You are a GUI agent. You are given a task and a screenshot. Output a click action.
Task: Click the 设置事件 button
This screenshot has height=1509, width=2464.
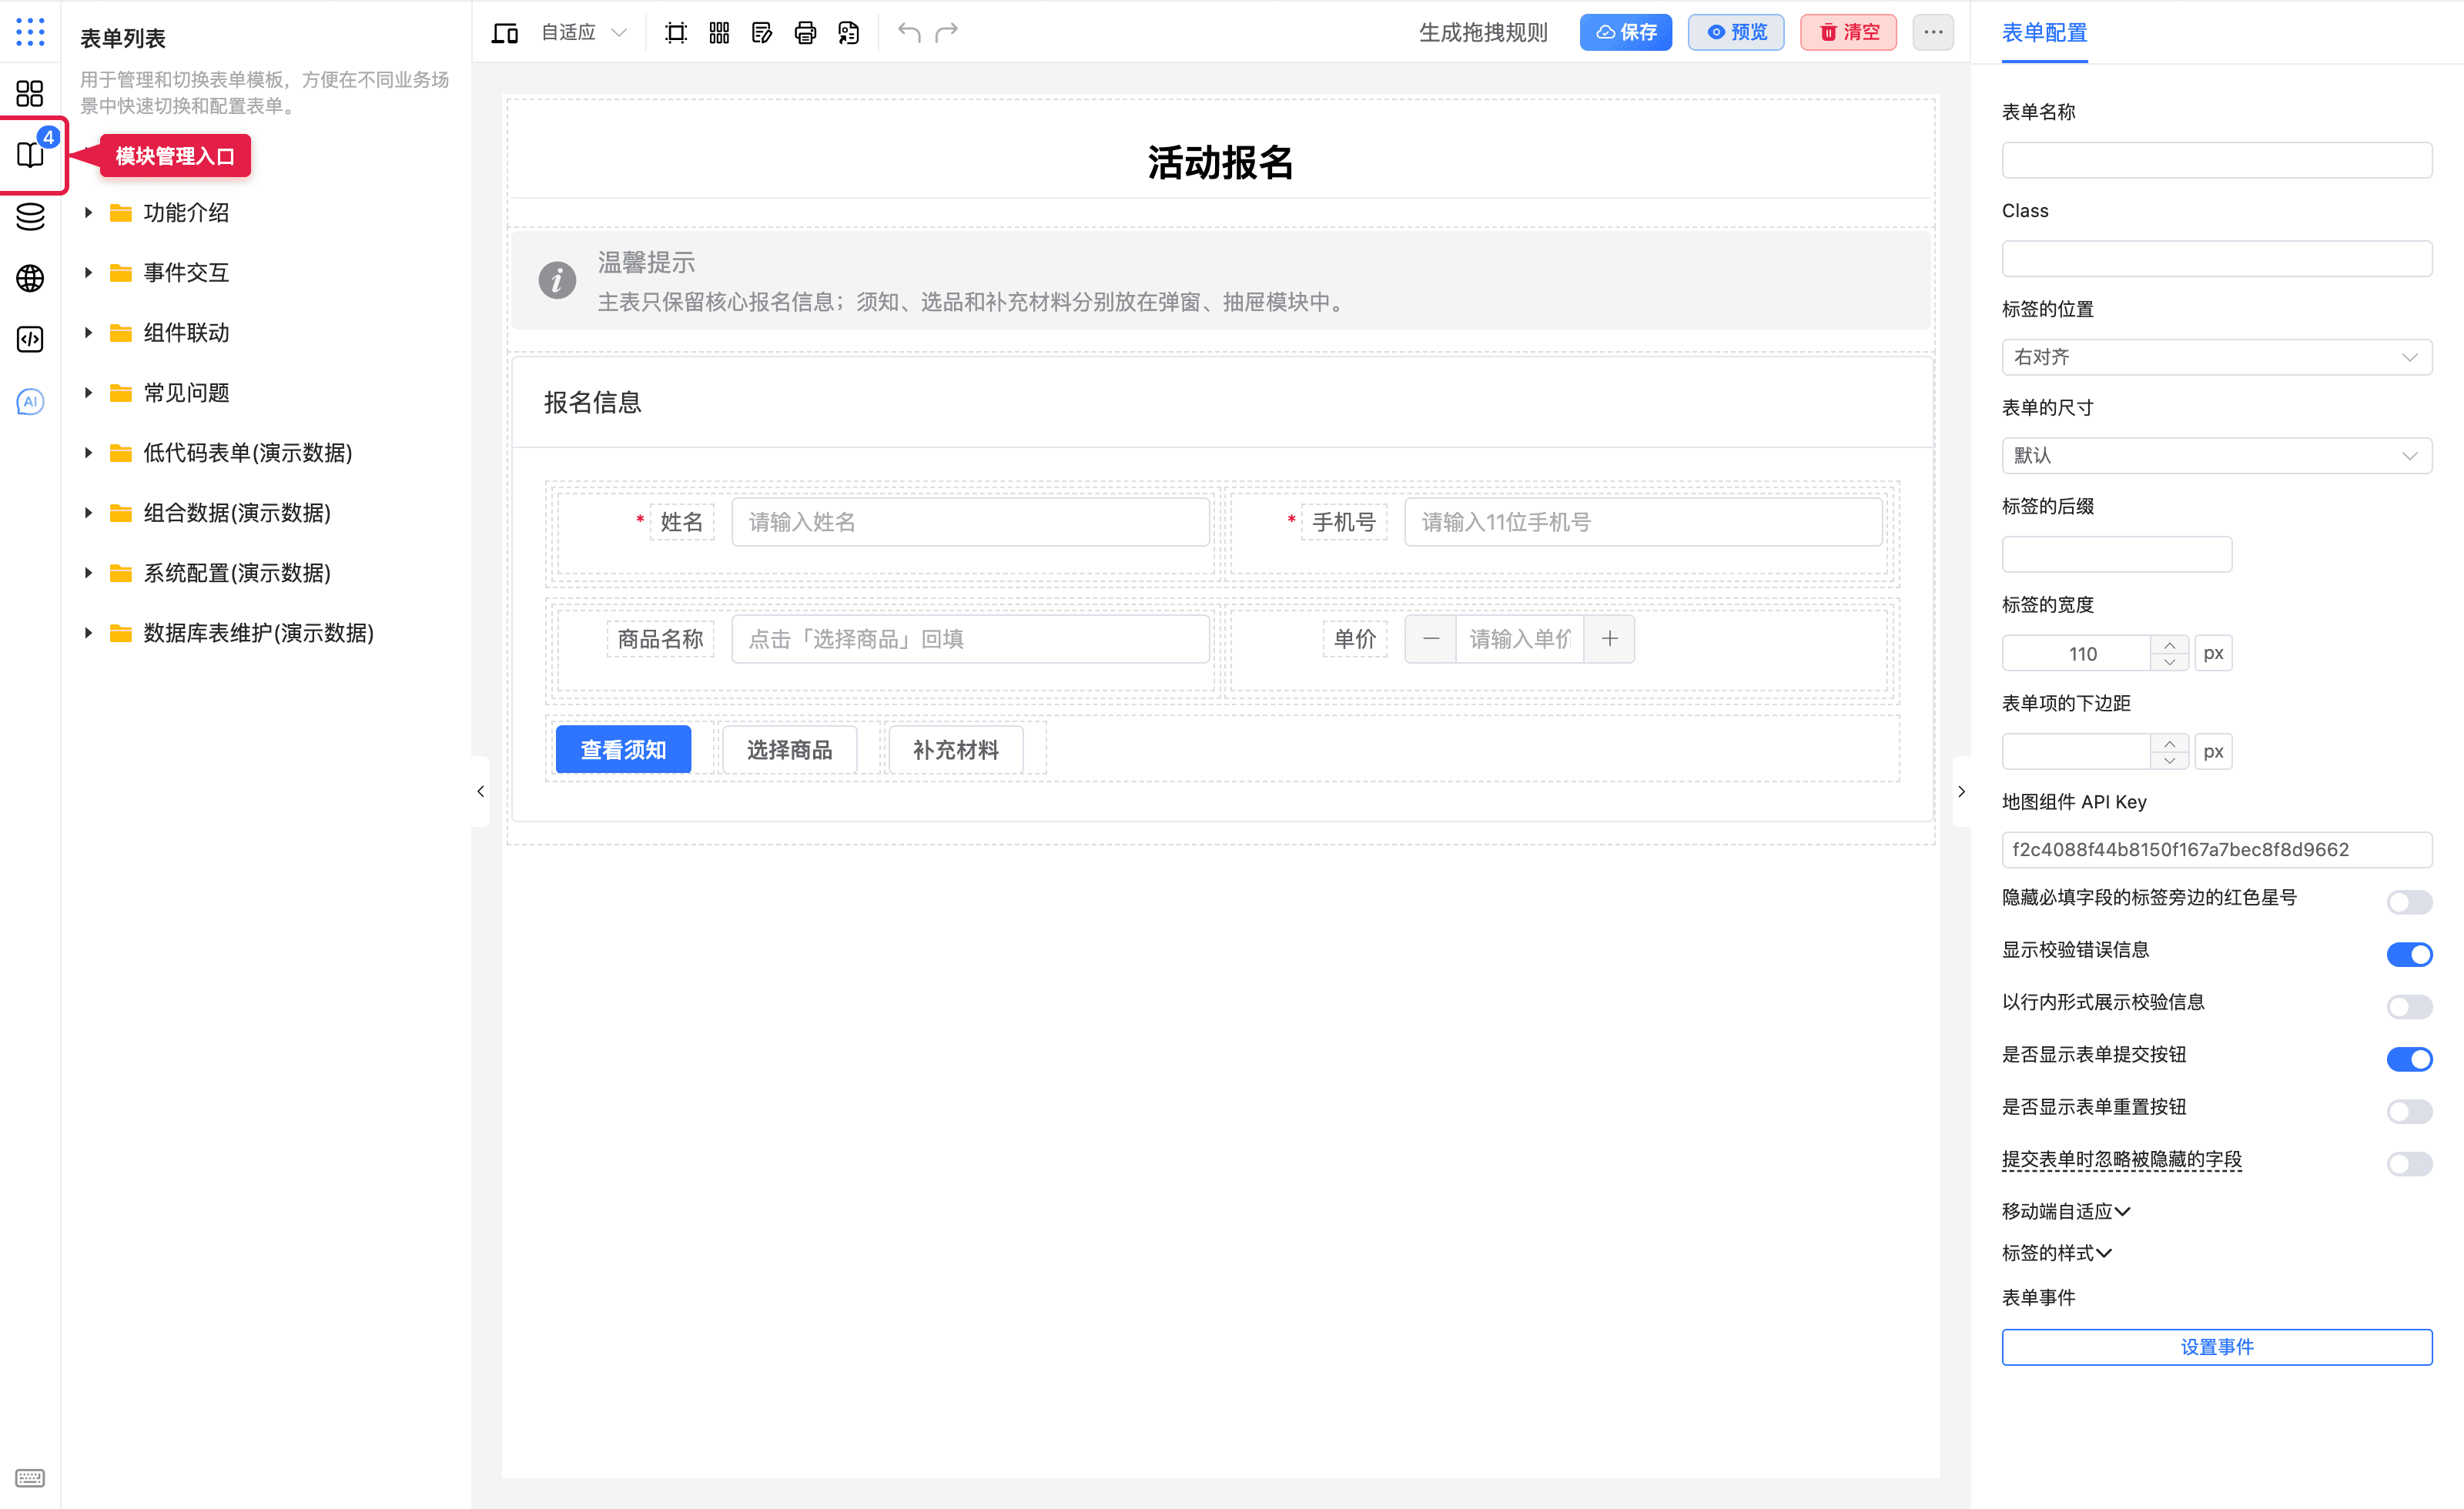[2216, 1347]
